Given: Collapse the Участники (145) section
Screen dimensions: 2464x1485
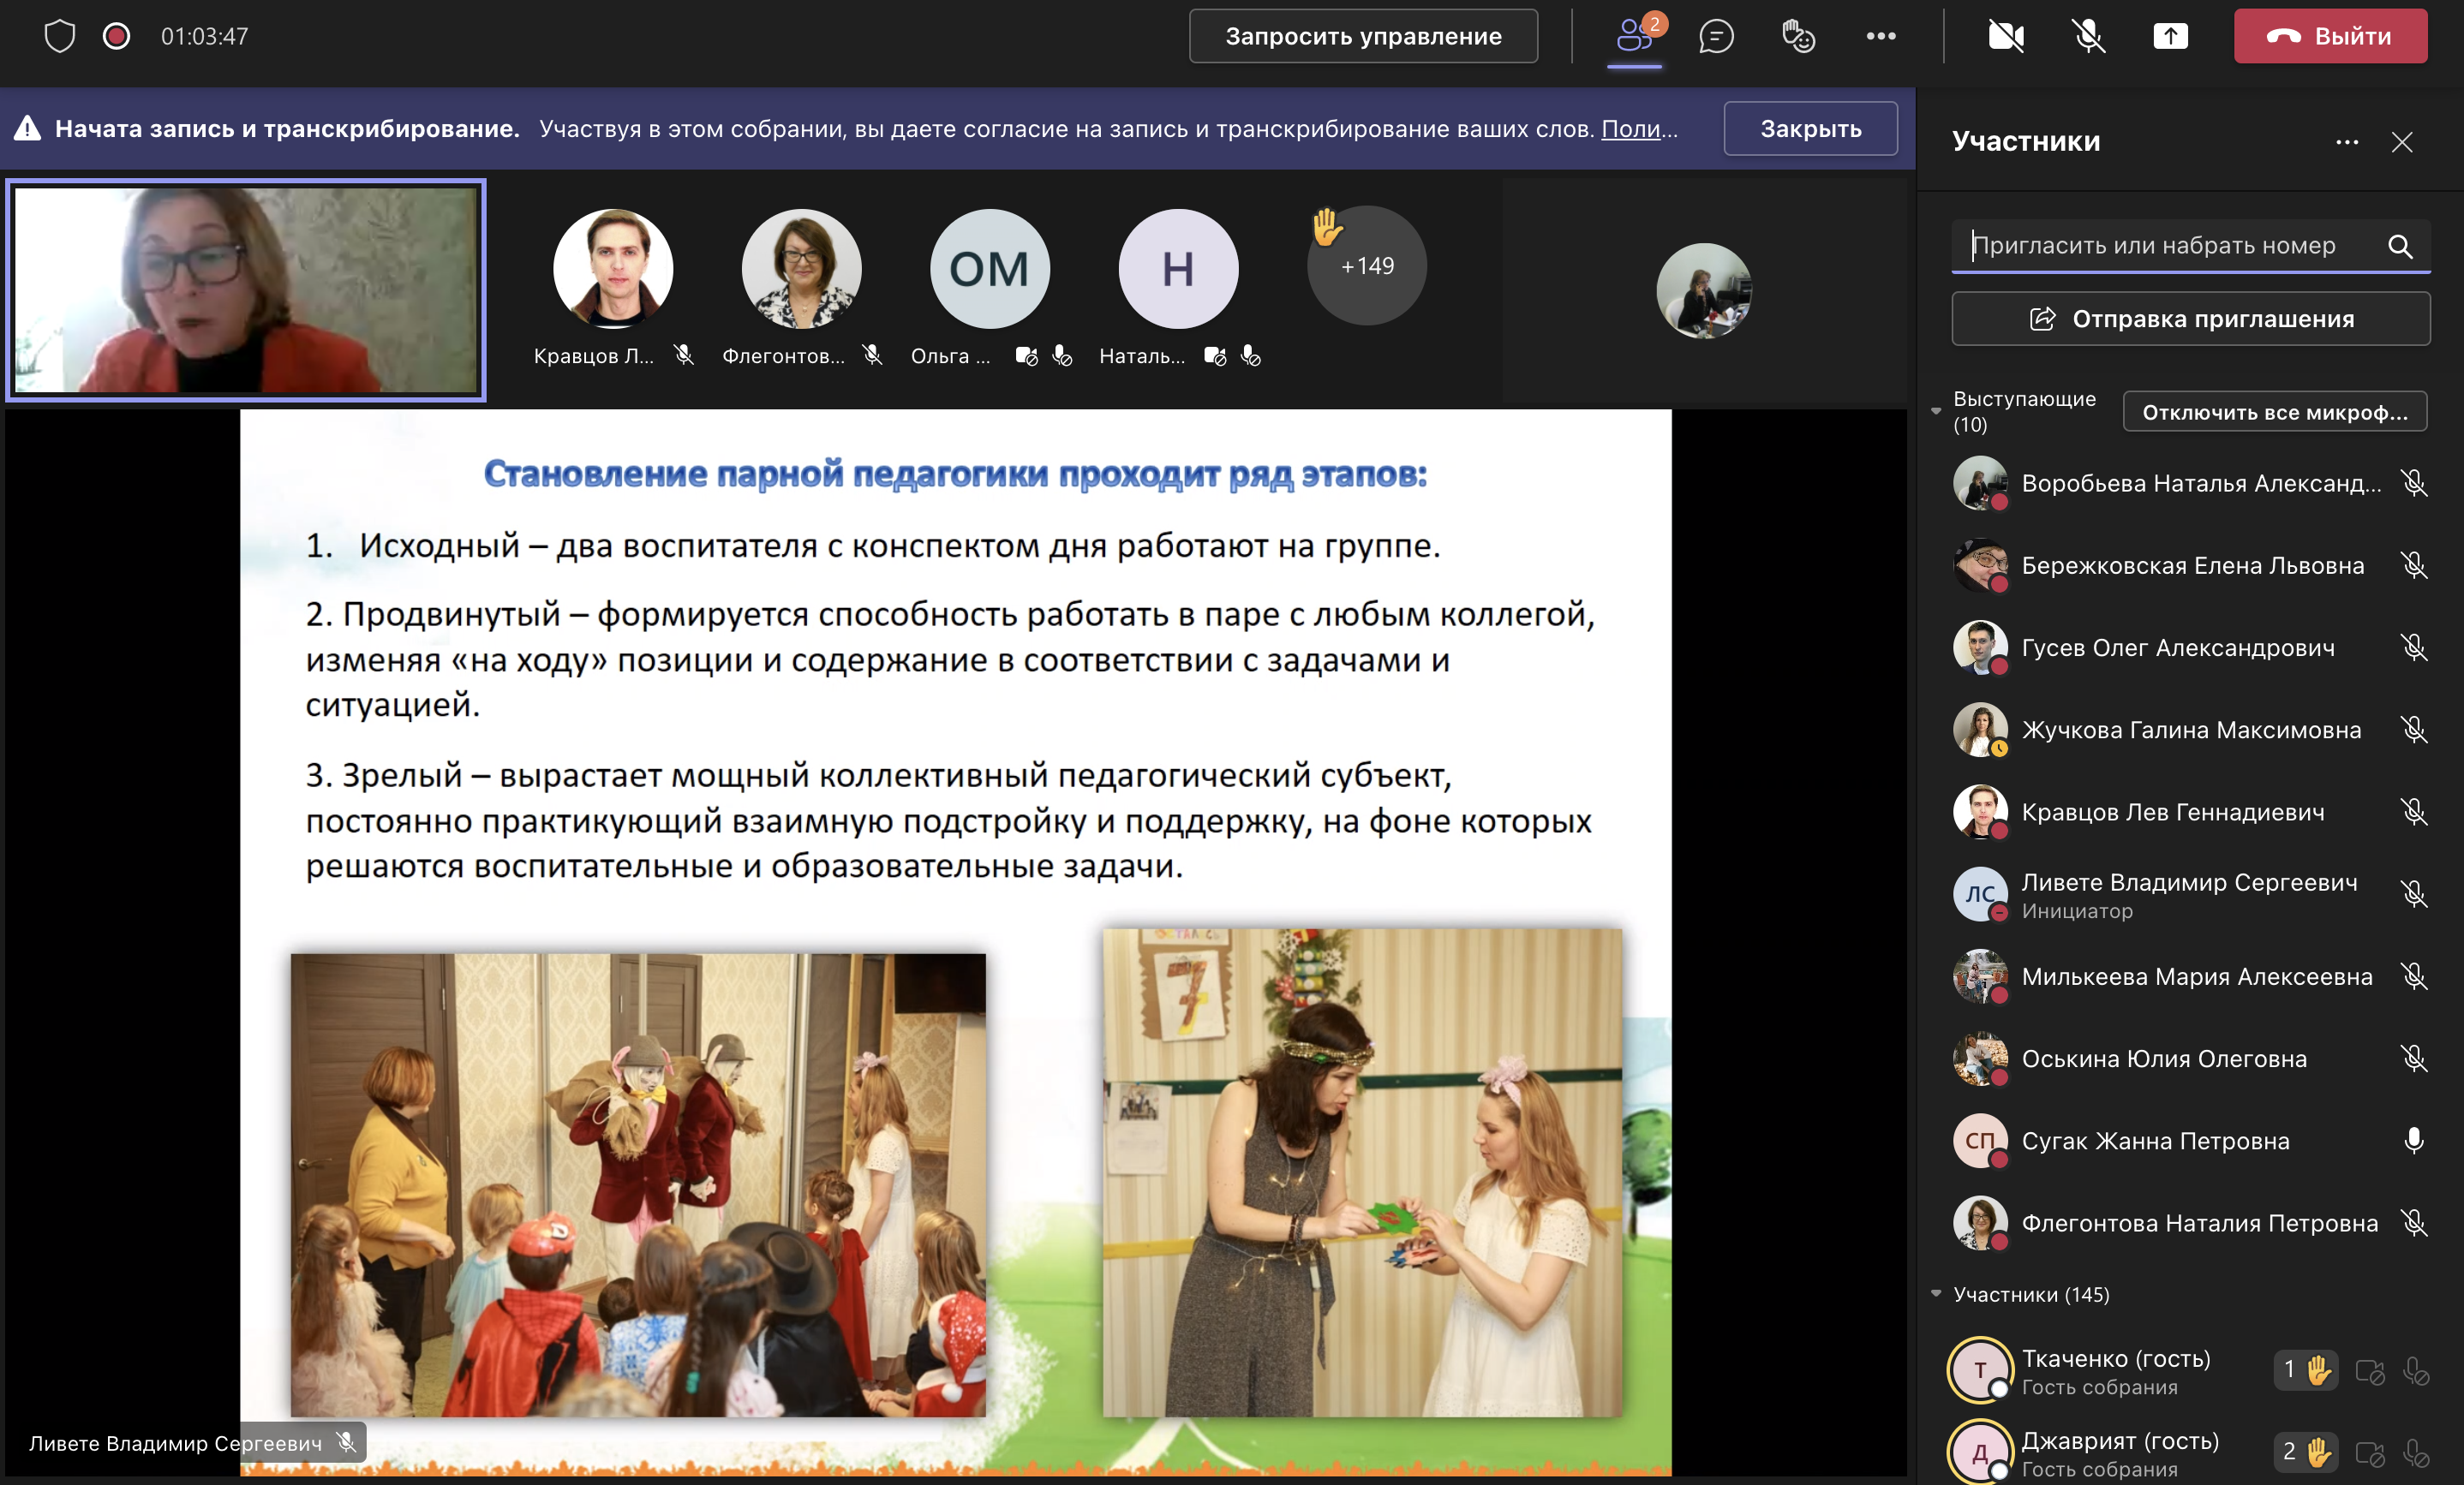Looking at the screenshot, I should 1936,1294.
